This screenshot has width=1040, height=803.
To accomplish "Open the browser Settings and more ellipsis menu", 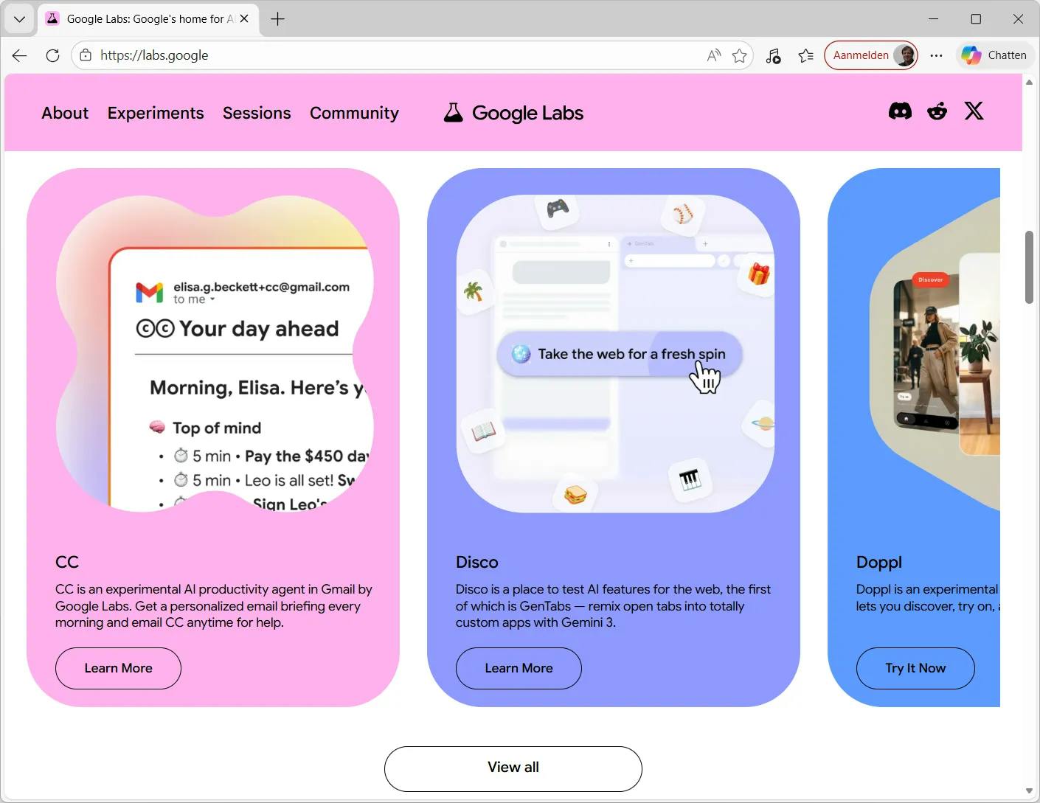I will point(936,55).
